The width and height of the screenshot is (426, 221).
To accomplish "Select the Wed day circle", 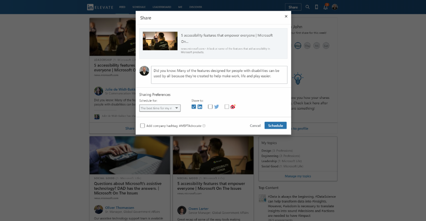I will [298, 46].
